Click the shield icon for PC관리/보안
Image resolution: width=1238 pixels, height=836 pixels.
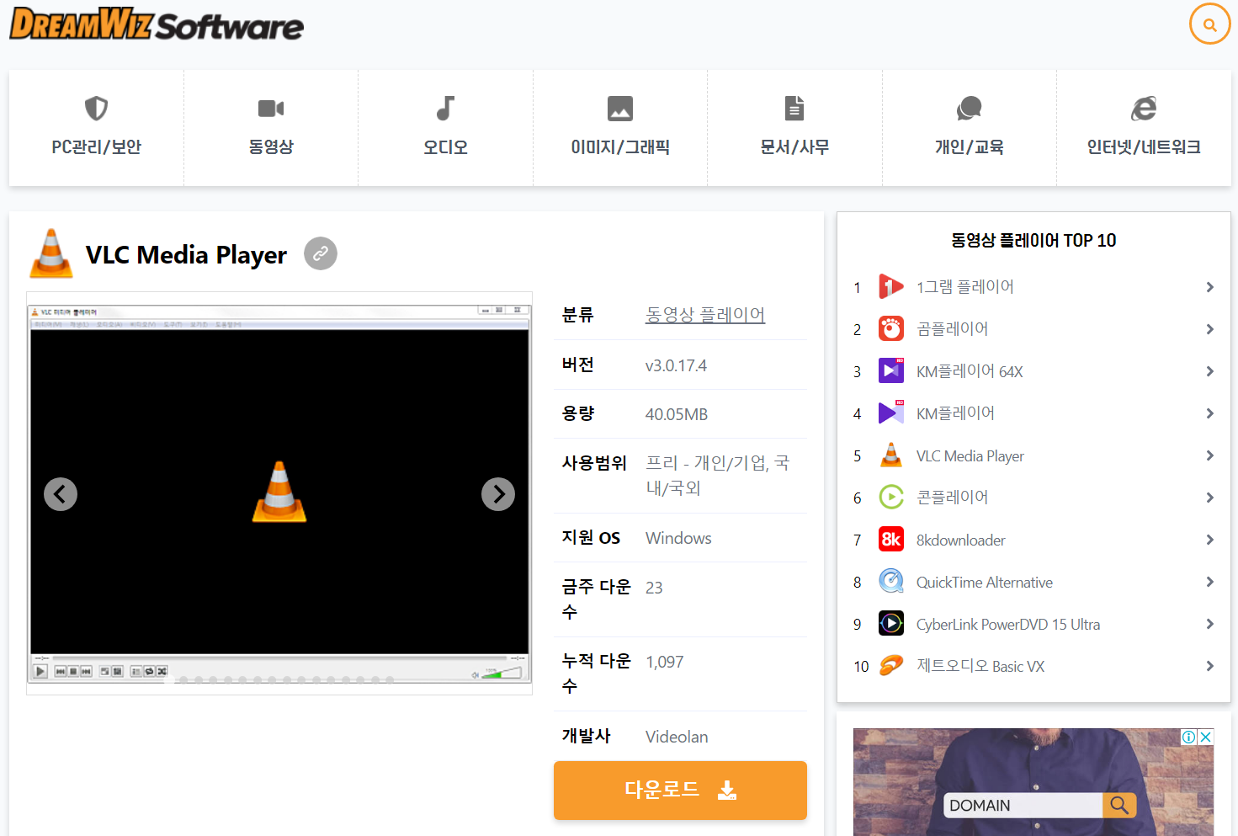click(x=96, y=109)
